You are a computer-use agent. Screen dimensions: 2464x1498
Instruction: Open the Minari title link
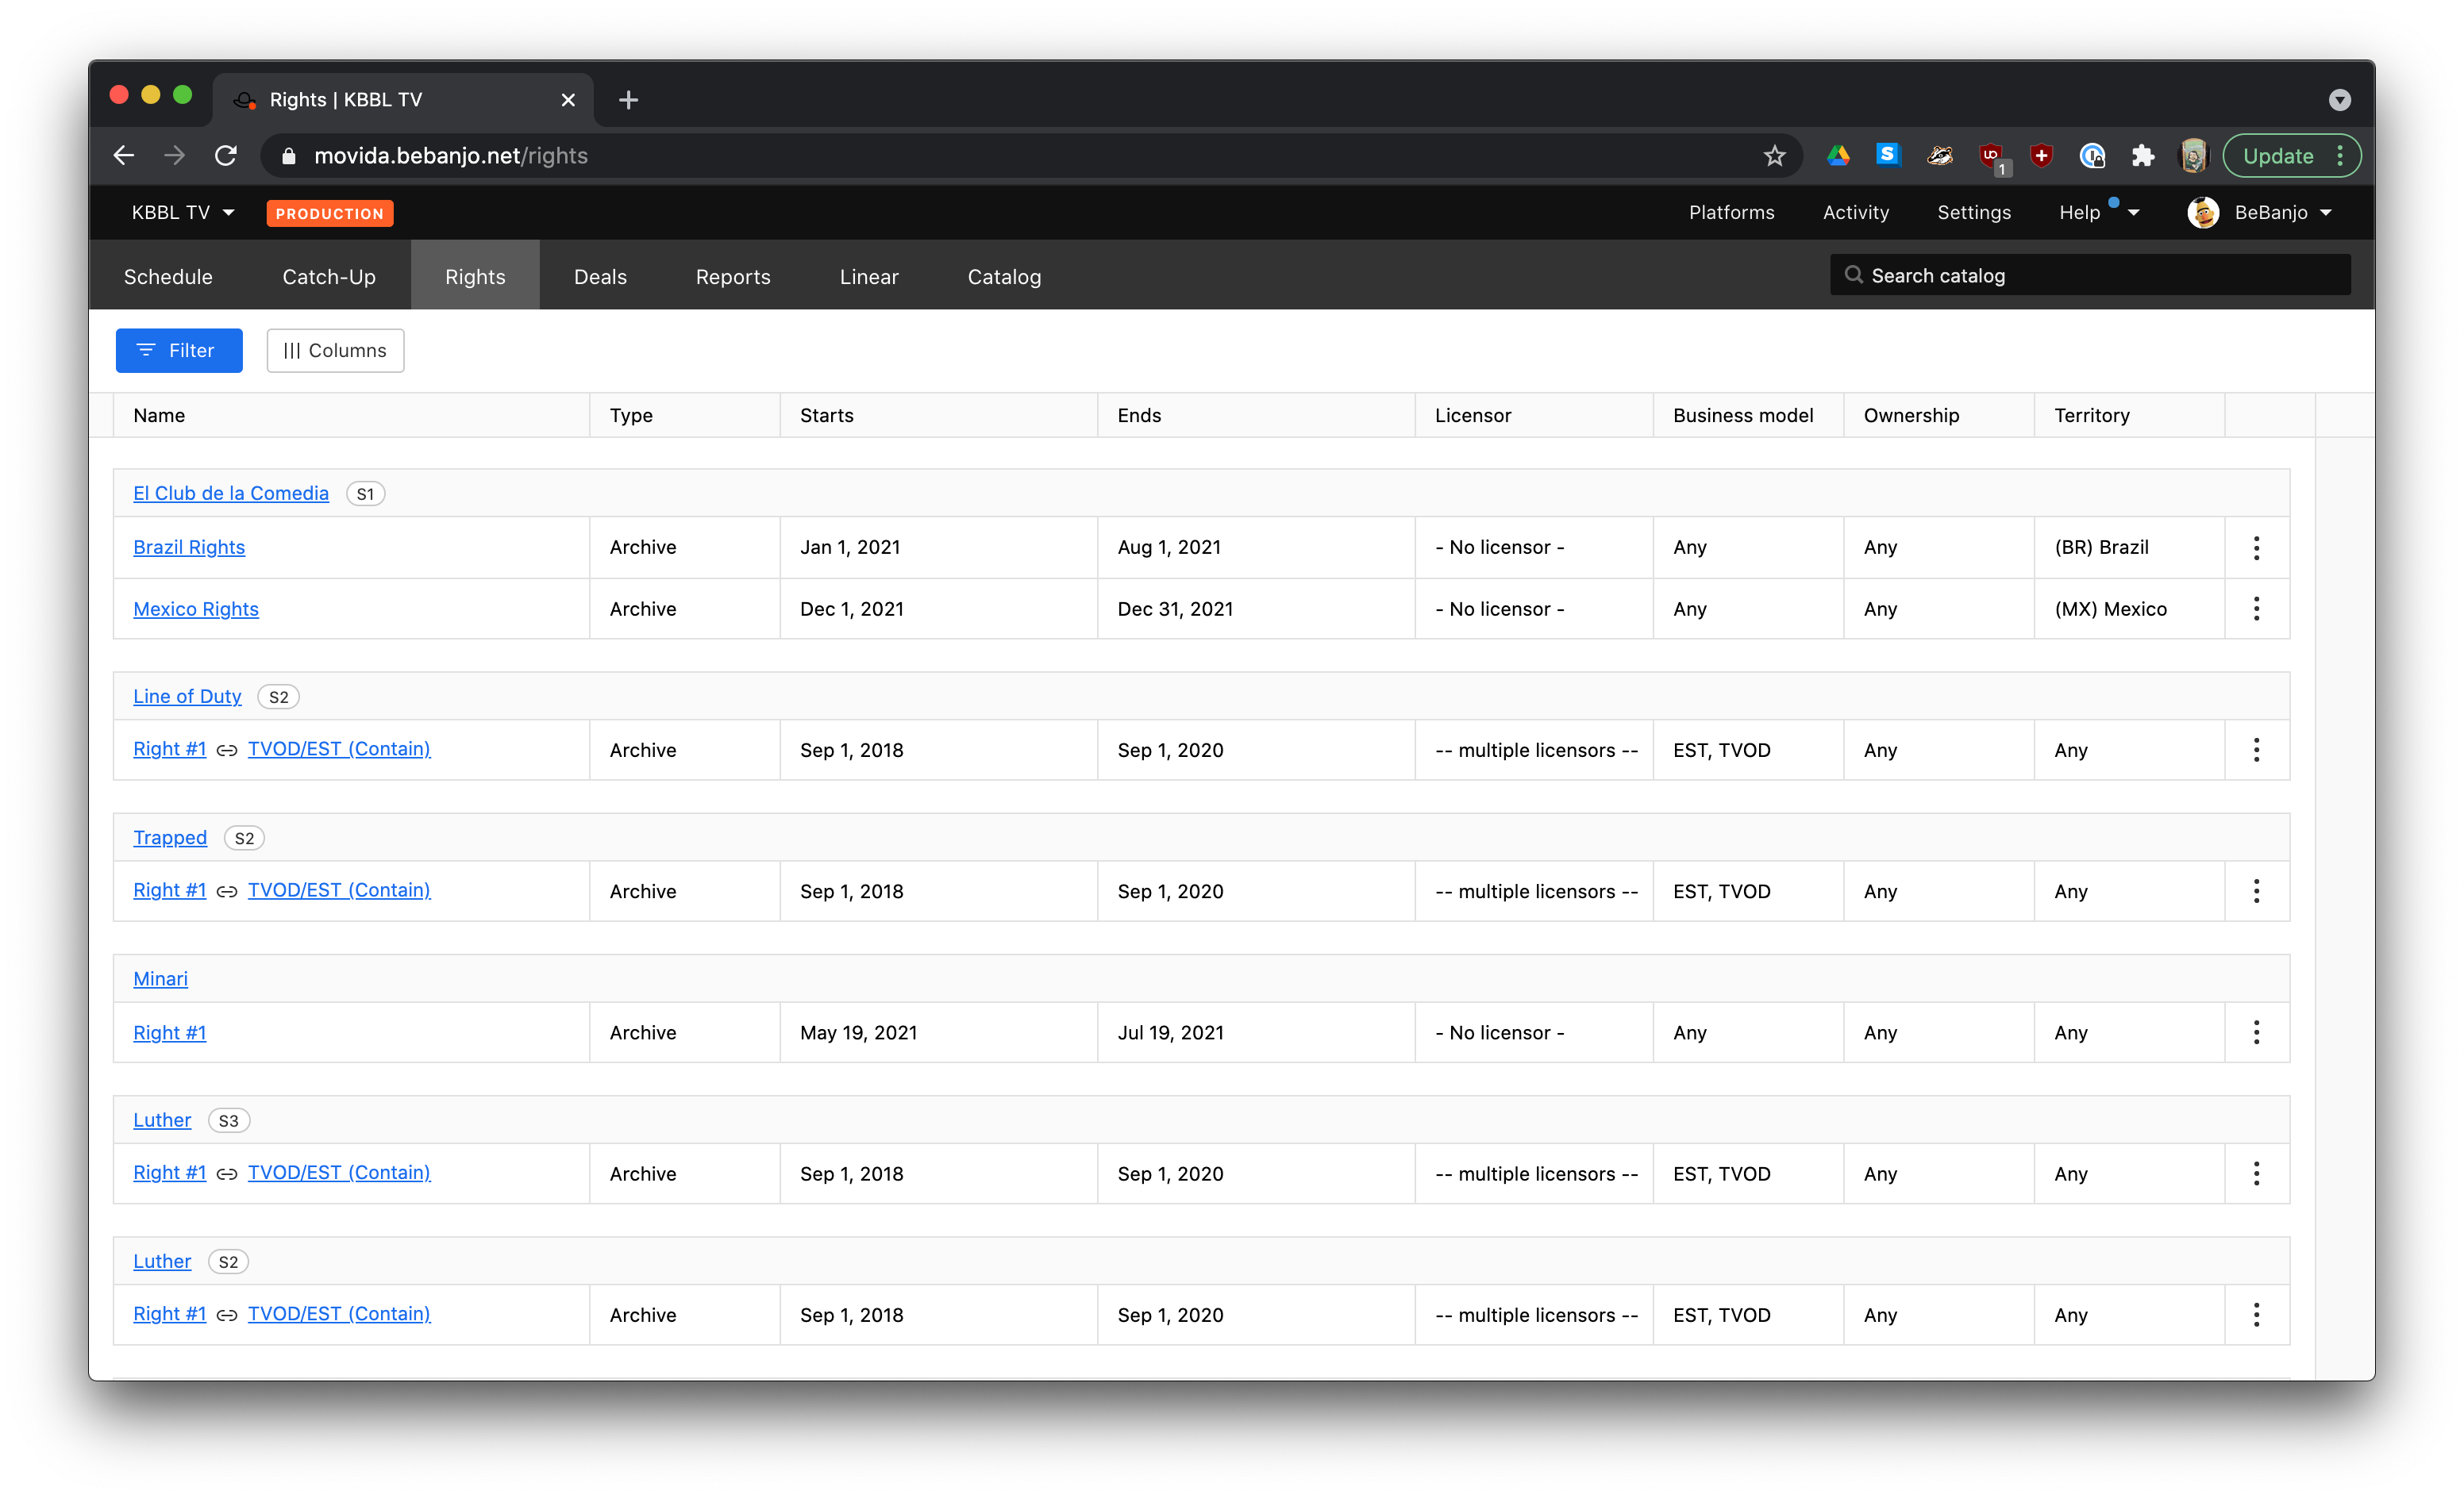coord(160,979)
